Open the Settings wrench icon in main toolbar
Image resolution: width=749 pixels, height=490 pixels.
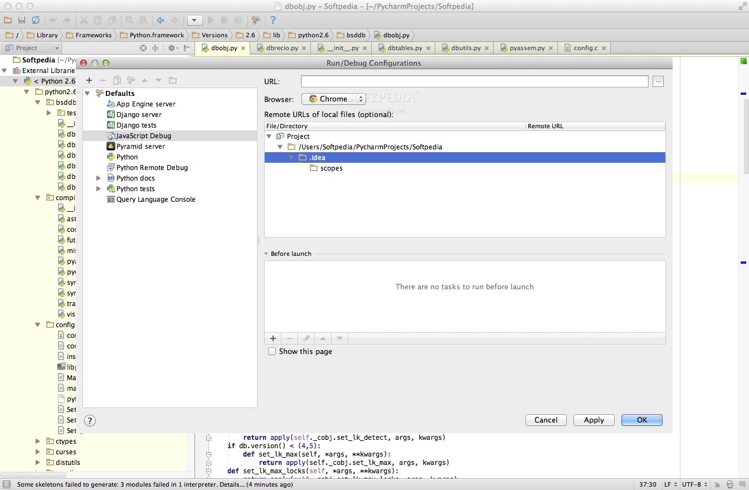tap(255, 20)
